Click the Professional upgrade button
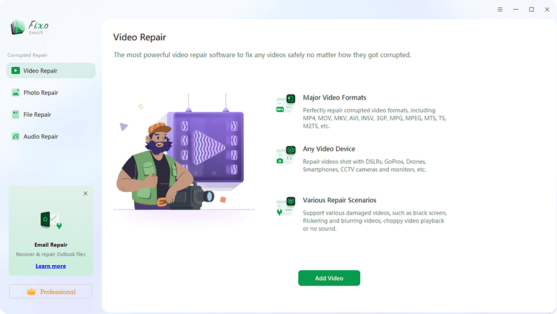Screen dimensions: 557x314 (x=51, y=291)
